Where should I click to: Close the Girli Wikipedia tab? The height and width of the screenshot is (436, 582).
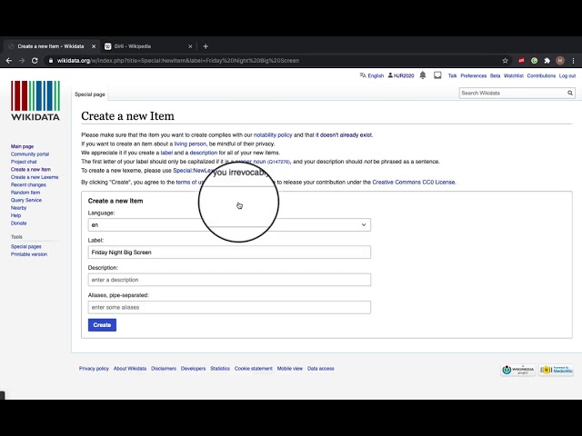[x=190, y=46]
